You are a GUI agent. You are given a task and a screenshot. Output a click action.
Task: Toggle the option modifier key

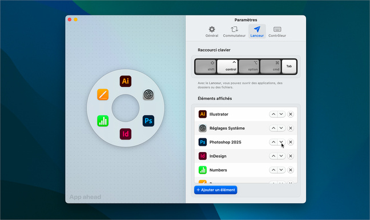pyautogui.click(x=249, y=66)
